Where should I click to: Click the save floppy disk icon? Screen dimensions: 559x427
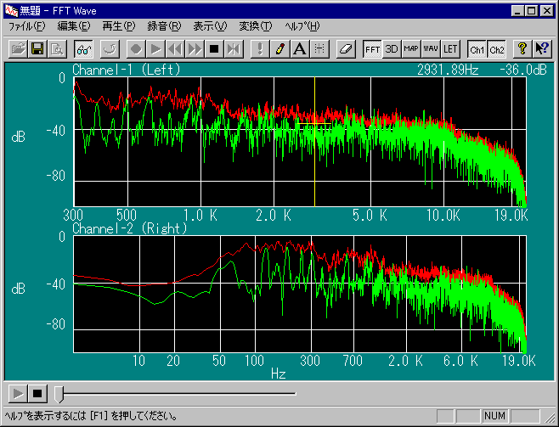tap(37, 48)
